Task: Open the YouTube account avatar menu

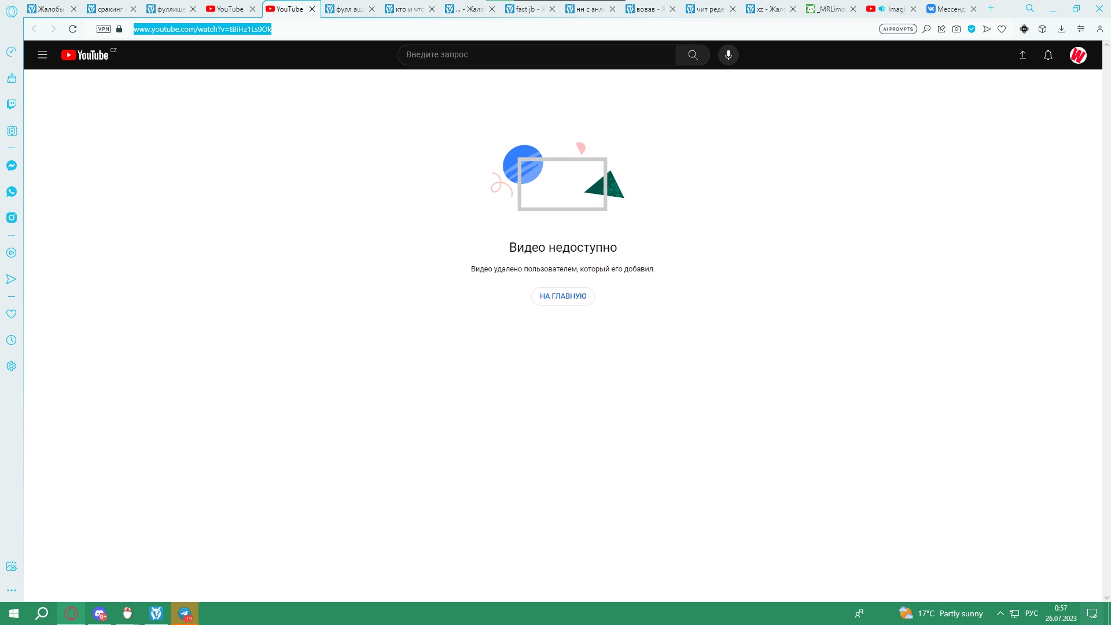Action: [1077, 55]
